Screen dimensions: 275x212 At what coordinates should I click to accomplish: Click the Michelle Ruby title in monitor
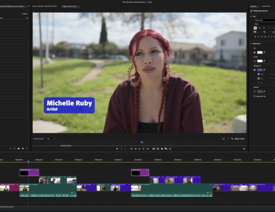69,103
